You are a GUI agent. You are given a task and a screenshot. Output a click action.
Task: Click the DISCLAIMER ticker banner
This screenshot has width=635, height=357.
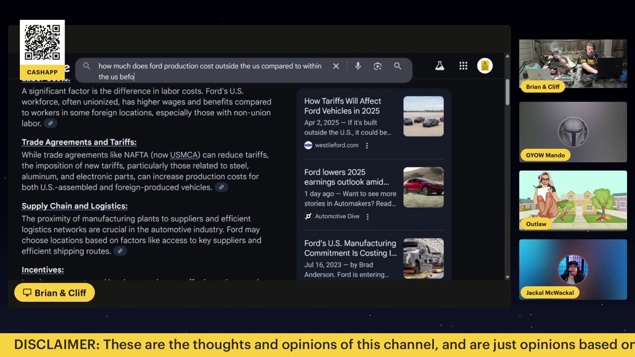(x=317, y=345)
